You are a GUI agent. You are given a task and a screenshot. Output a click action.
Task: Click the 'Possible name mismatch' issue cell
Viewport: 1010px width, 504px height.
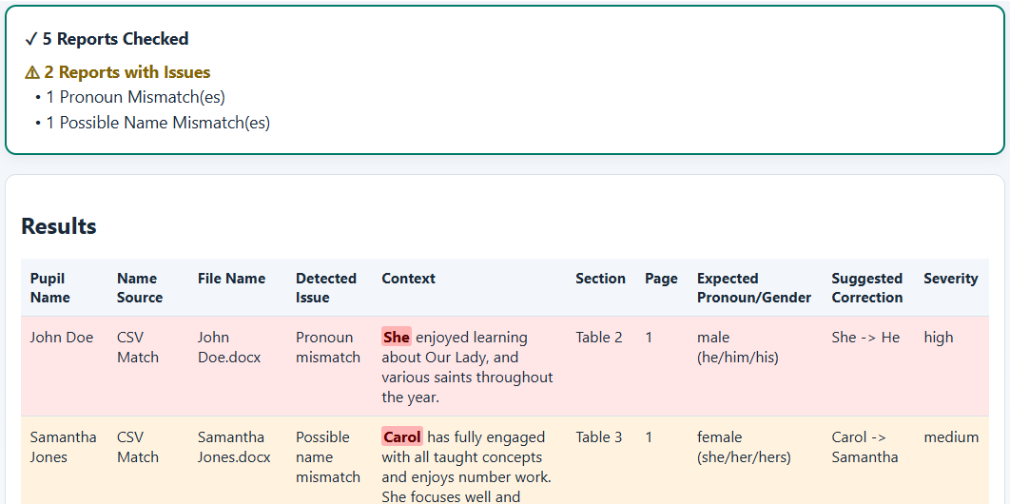click(328, 457)
